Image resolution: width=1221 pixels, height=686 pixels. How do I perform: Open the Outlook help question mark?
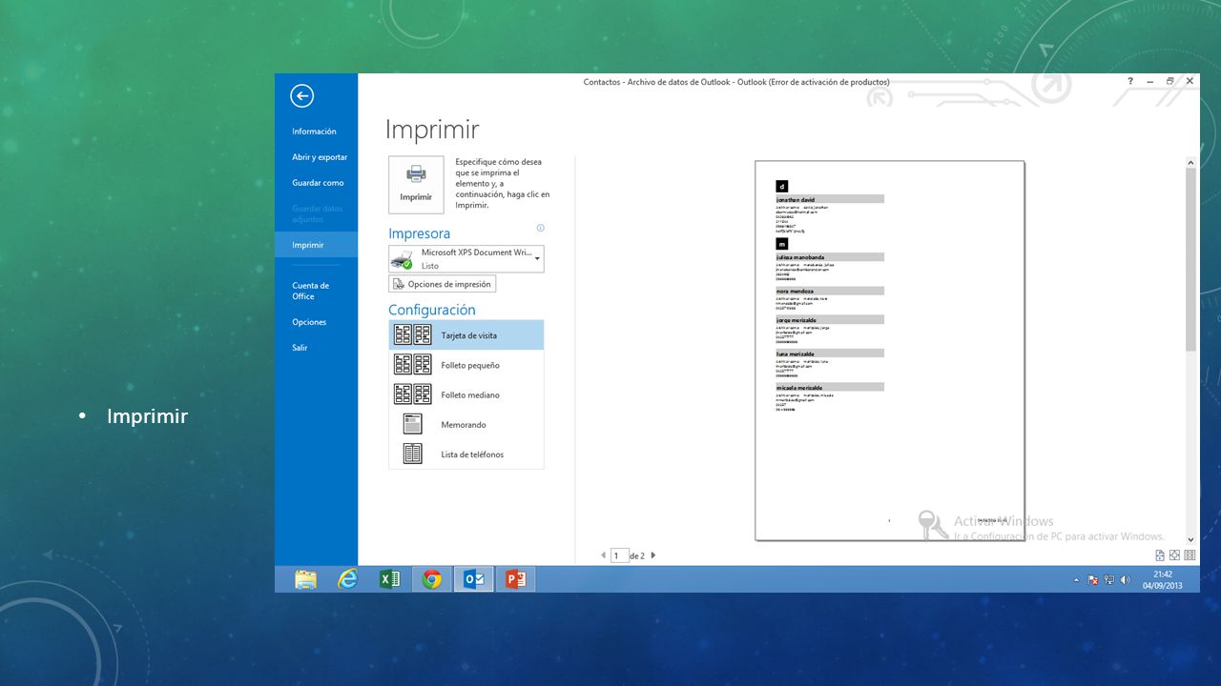[1131, 82]
